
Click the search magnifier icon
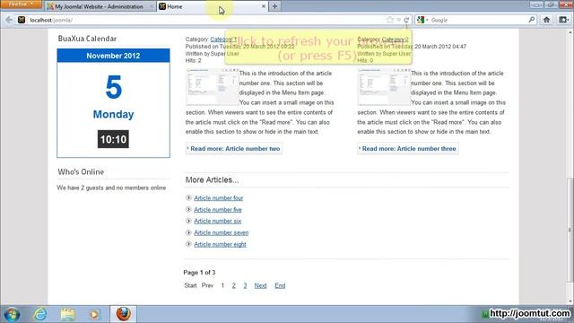click(532, 20)
